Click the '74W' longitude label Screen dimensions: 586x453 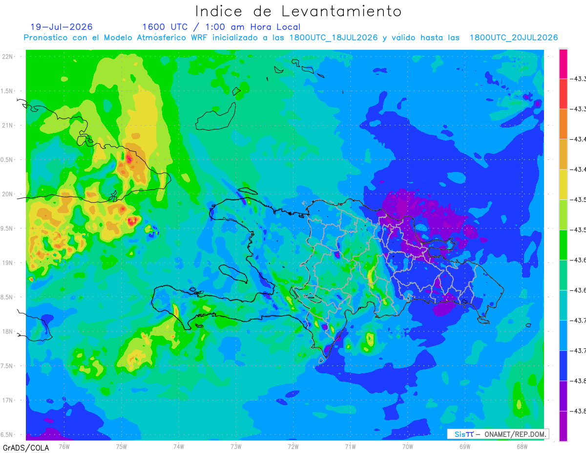179,446
